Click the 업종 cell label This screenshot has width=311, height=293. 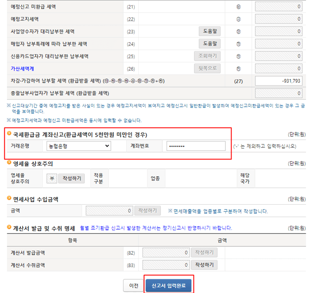(x=155, y=178)
